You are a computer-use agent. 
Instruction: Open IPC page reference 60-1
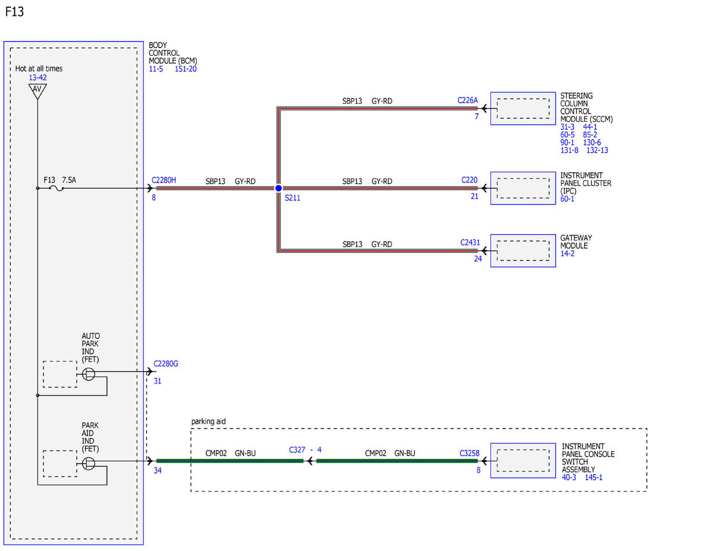[567, 199]
